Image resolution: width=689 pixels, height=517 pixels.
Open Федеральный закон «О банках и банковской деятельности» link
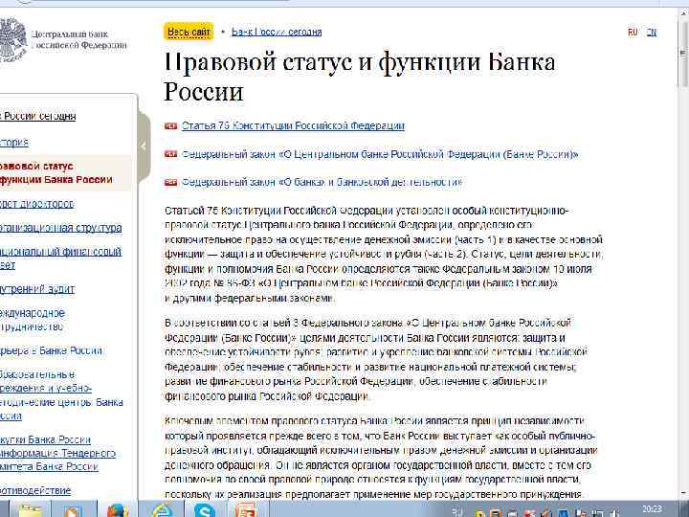tap(322, 182)
